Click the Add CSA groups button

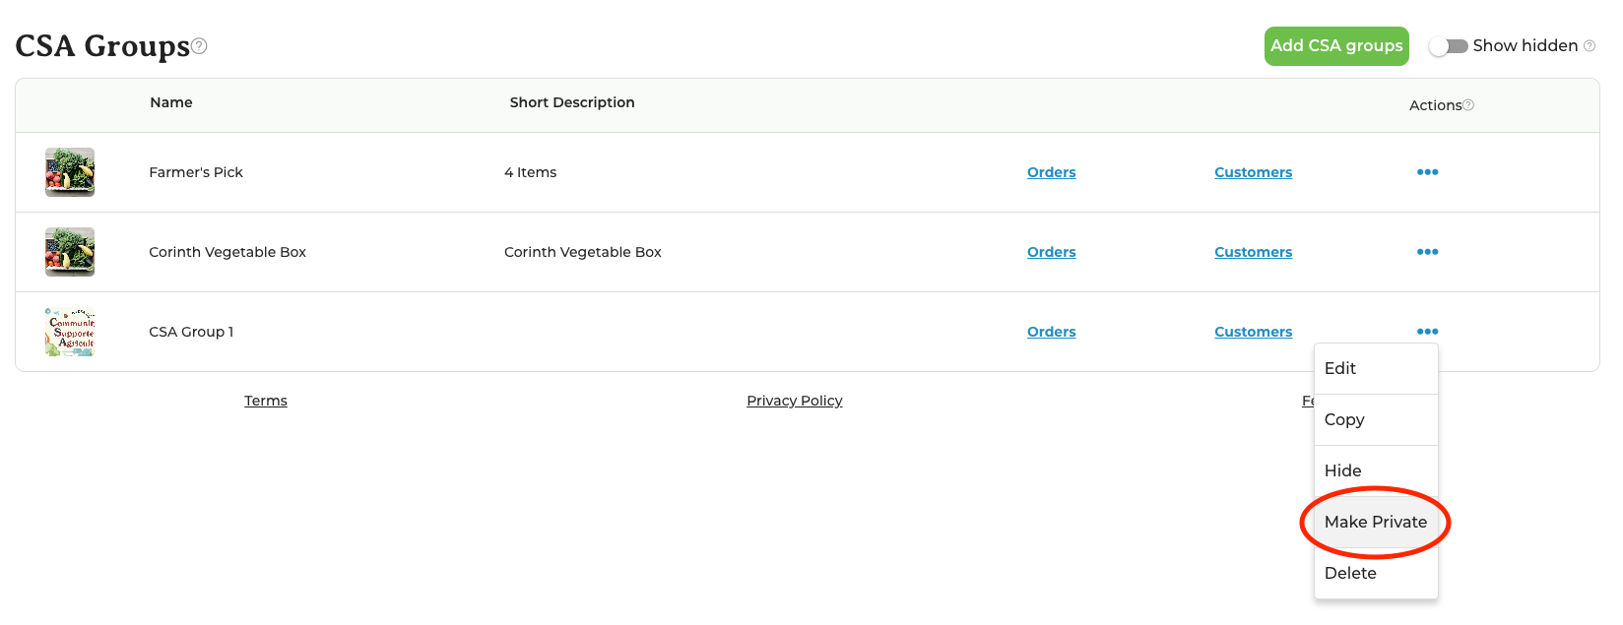point(1336,46)
